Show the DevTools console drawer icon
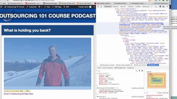This screenshot has height=99, width=177. click(156, 7)
